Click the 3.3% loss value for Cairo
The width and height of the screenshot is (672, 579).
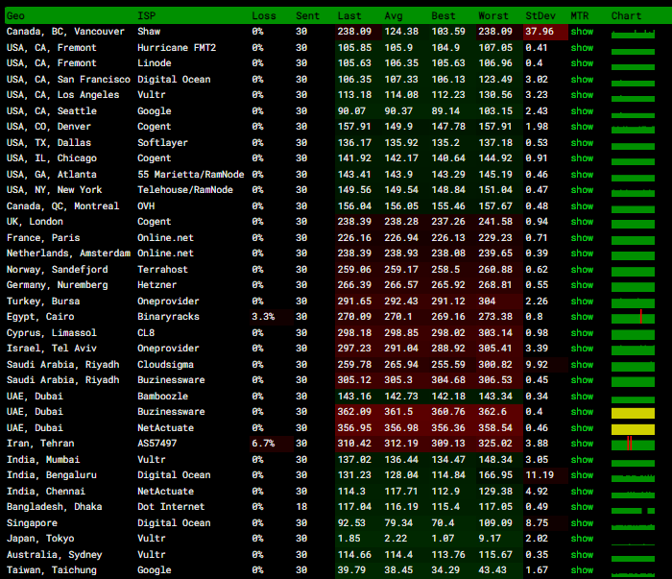[263, 317]
